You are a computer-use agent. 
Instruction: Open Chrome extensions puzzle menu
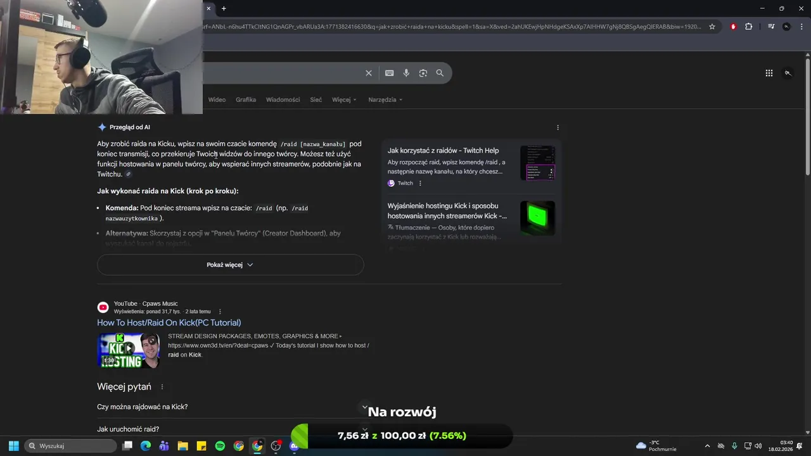pos(749,27)
